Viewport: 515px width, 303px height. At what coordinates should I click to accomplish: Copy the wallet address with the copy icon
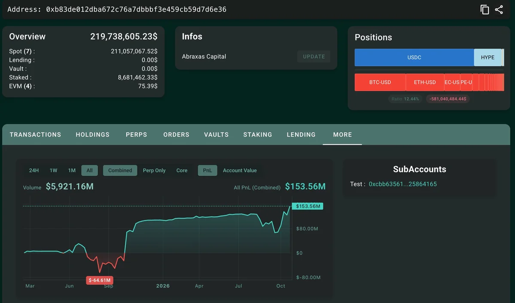tap(485, 9)
